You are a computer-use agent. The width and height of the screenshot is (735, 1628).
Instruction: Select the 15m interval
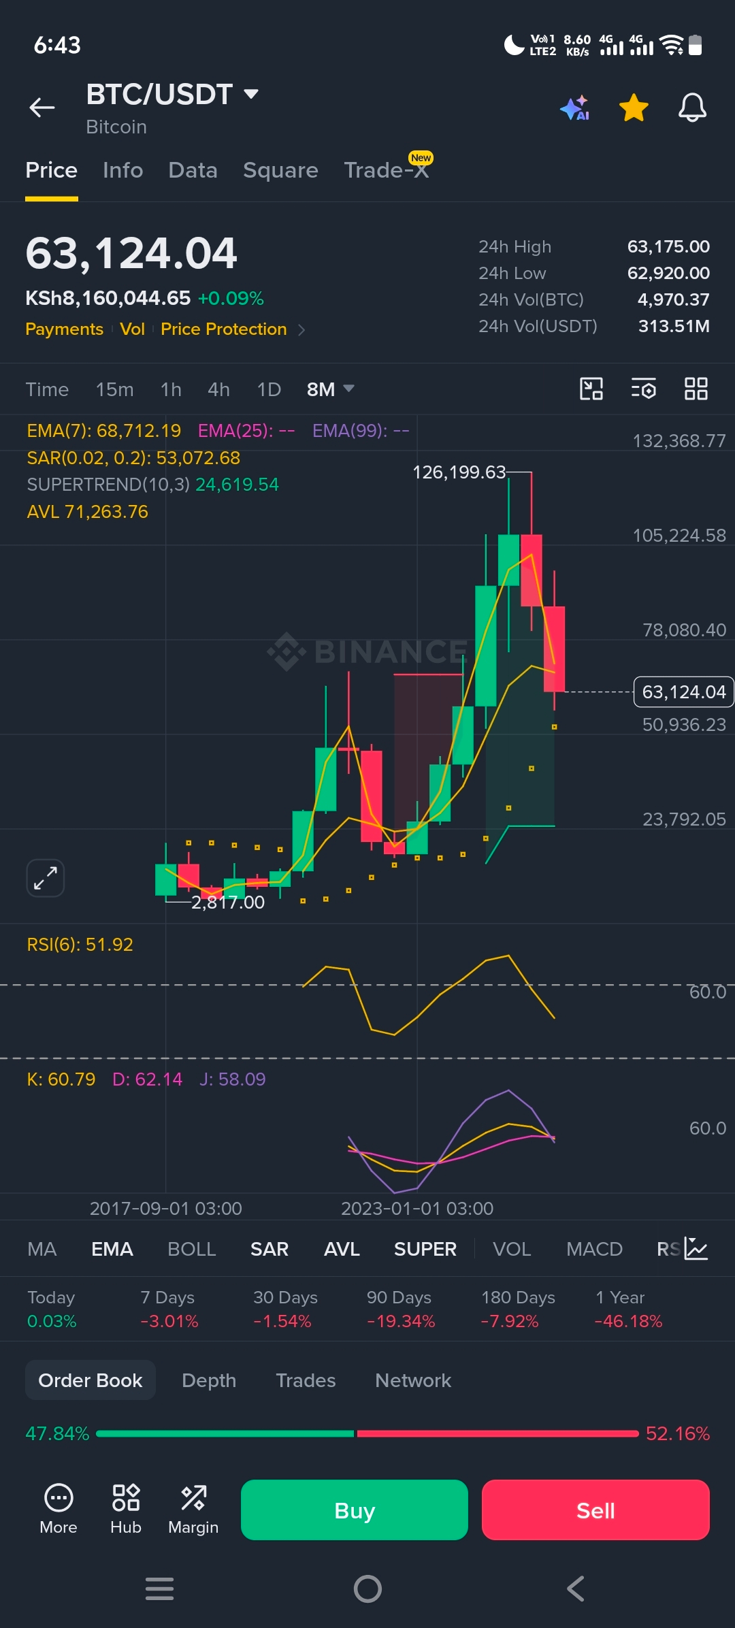click(x=115, y=389)
